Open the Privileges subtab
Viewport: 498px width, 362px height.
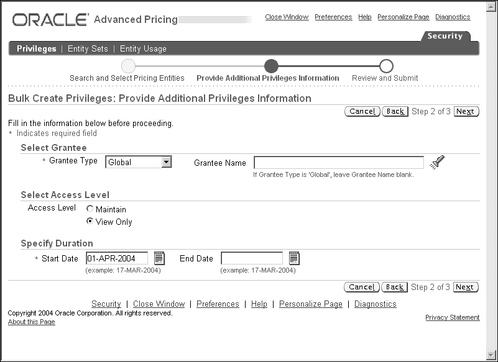(x=37, y=48)
